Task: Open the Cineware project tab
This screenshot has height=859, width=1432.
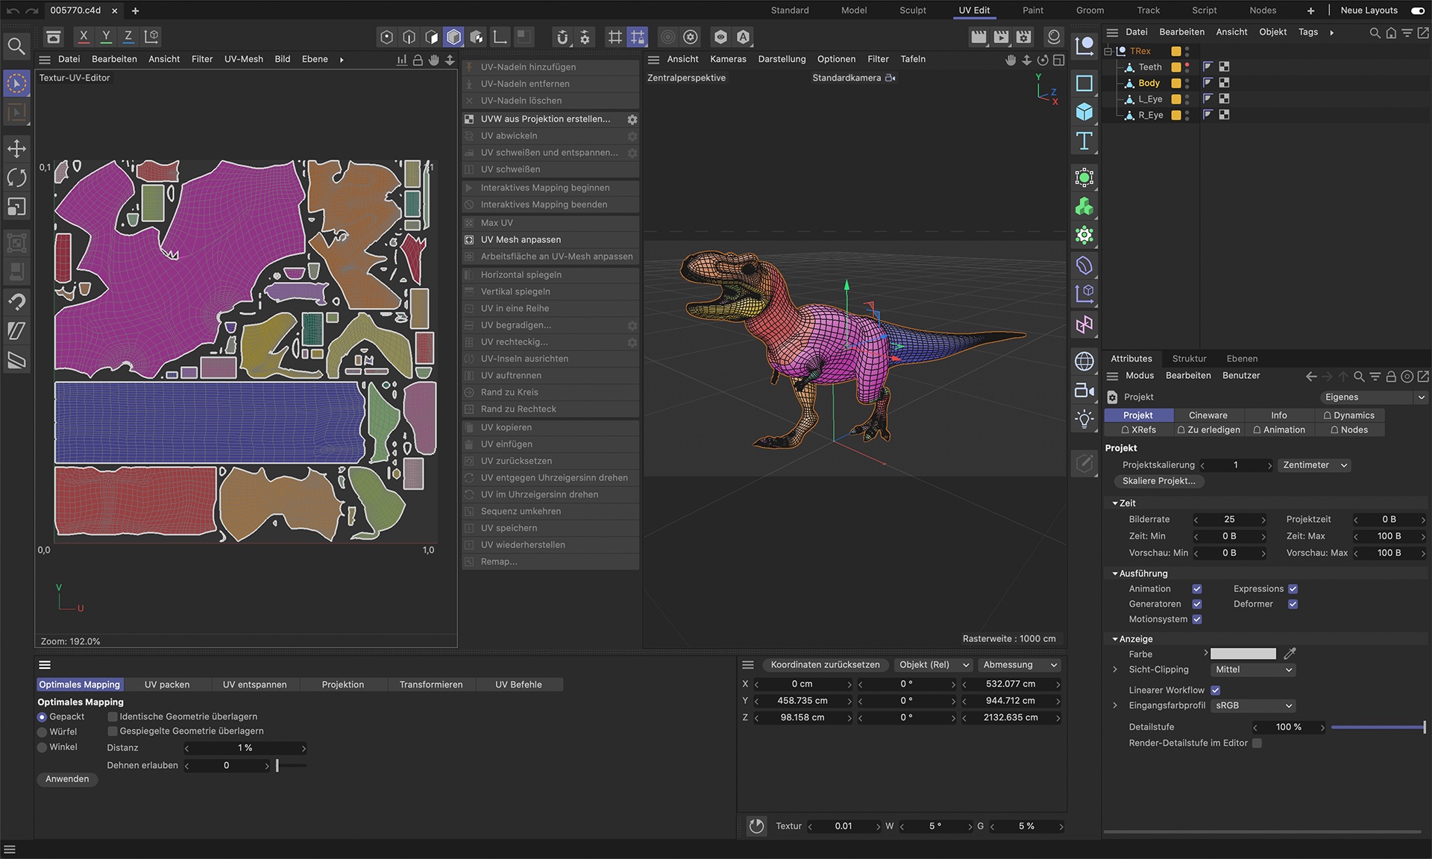Action: point(1208,415)
